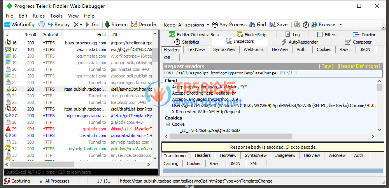Click the Remove X toolbar icon
The width and height of the screenshot is (389, 188).
click(x=76, y=25)
